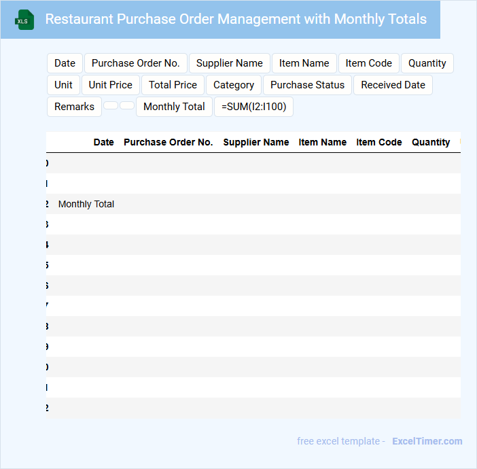Select the =SUM(I2:I100) formula tag
The width and height of the screenshot is (477, 469).
[x=253, y=107]
